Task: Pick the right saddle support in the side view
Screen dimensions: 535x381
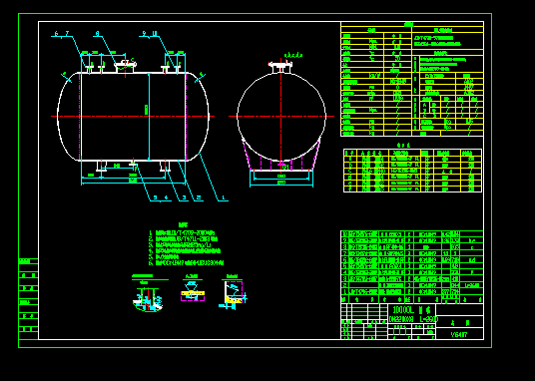Action: [x=165, y=166]
